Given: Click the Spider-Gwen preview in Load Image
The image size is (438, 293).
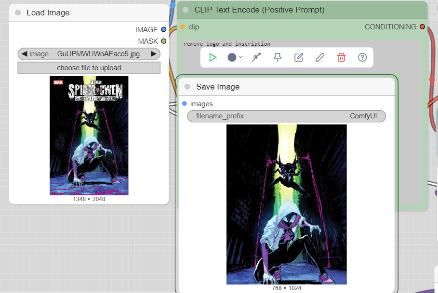Looking at the screenshot, I should (x=89, y=136).
